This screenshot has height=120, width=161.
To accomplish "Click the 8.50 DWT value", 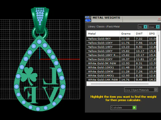I will pos(139,47).
